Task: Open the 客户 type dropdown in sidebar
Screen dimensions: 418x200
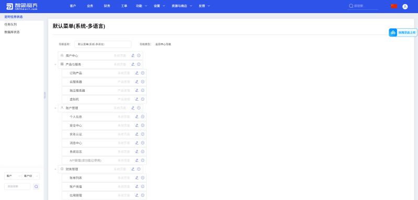Action: (x=13, y=176)
